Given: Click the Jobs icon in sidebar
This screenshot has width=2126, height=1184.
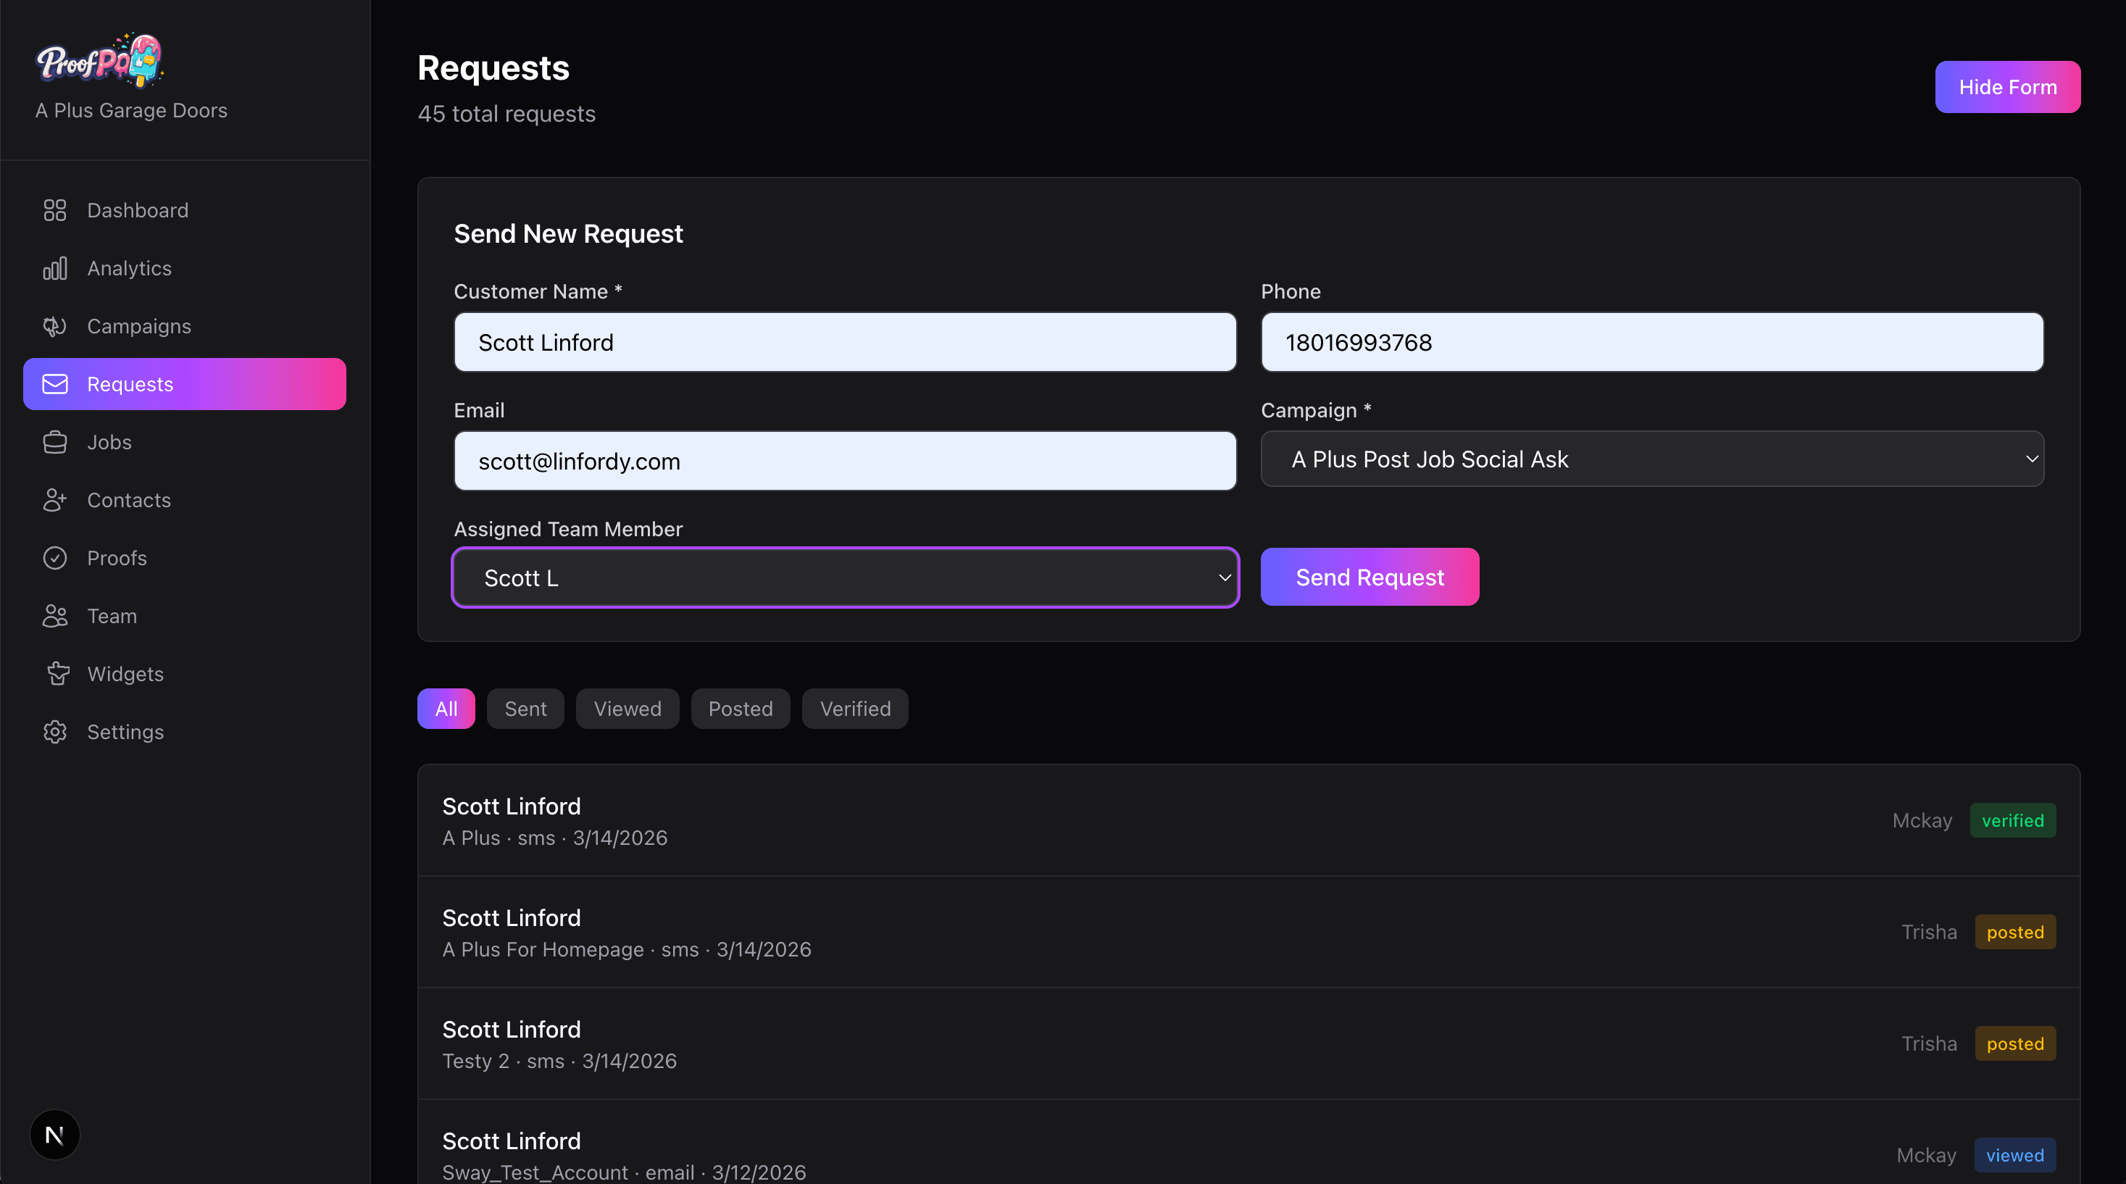Looking at the screenshot, I should click(x=54, y=442).
